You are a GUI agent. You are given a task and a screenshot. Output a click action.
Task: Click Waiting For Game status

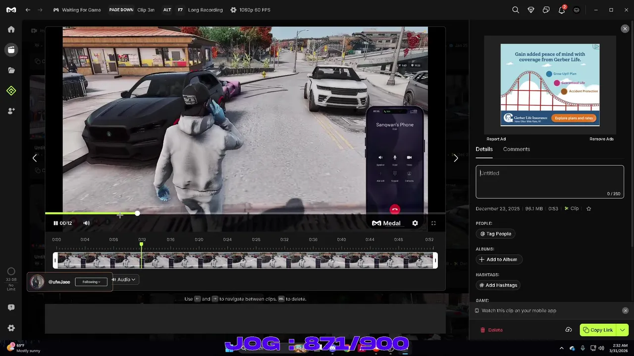point(77,10)
